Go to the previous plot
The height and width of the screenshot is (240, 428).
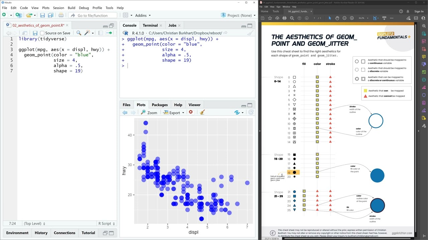pos(125,113)
